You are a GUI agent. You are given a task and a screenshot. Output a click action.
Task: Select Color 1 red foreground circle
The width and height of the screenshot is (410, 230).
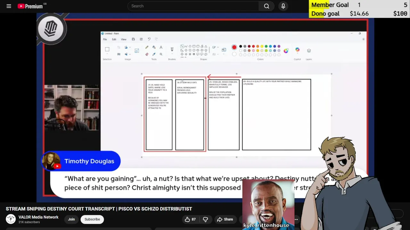pyautogui.click(x=234, y=47)
